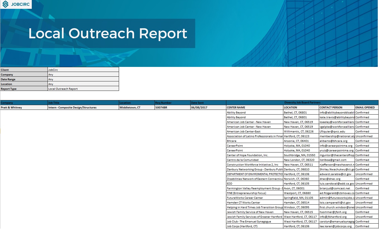This screenshot has height=235, width=387.
Task: Select the info@careerpointma.org contact
Action: pyautogui.click(x=337, y=146)
